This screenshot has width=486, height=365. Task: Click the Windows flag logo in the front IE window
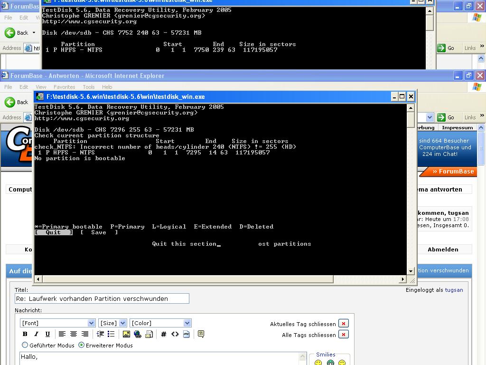(477, 87)
